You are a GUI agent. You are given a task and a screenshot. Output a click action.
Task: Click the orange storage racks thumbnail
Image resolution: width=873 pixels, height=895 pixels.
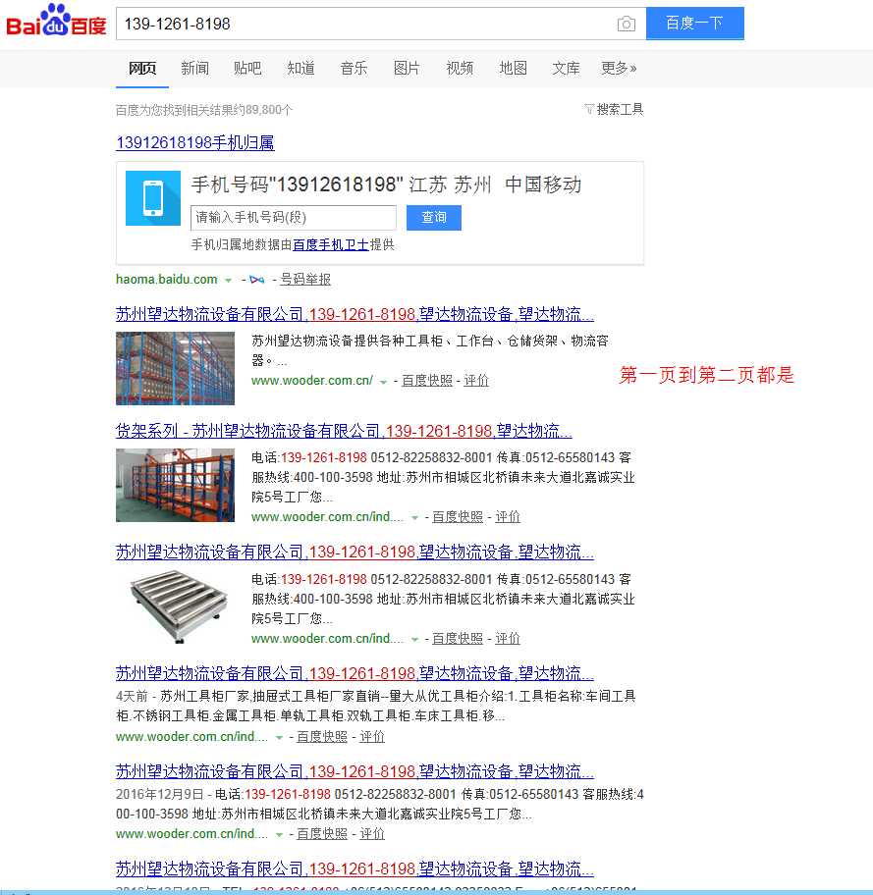(x=176, y=485)
